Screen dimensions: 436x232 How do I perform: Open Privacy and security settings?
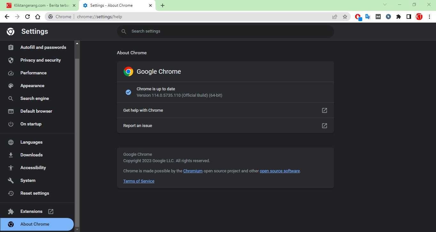[37, 60]
